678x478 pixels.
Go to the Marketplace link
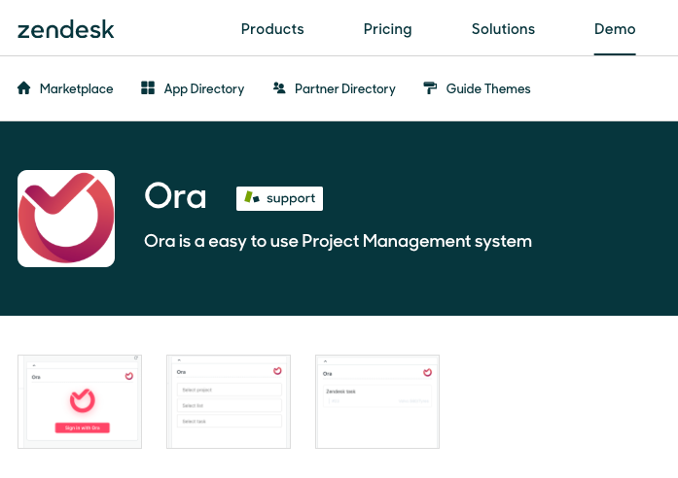(76, 88)
